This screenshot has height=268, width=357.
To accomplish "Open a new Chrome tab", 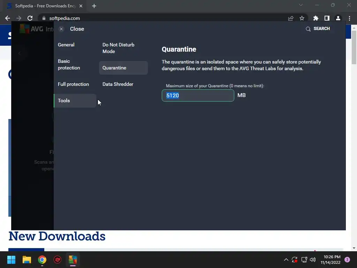I will click(94, 6).
